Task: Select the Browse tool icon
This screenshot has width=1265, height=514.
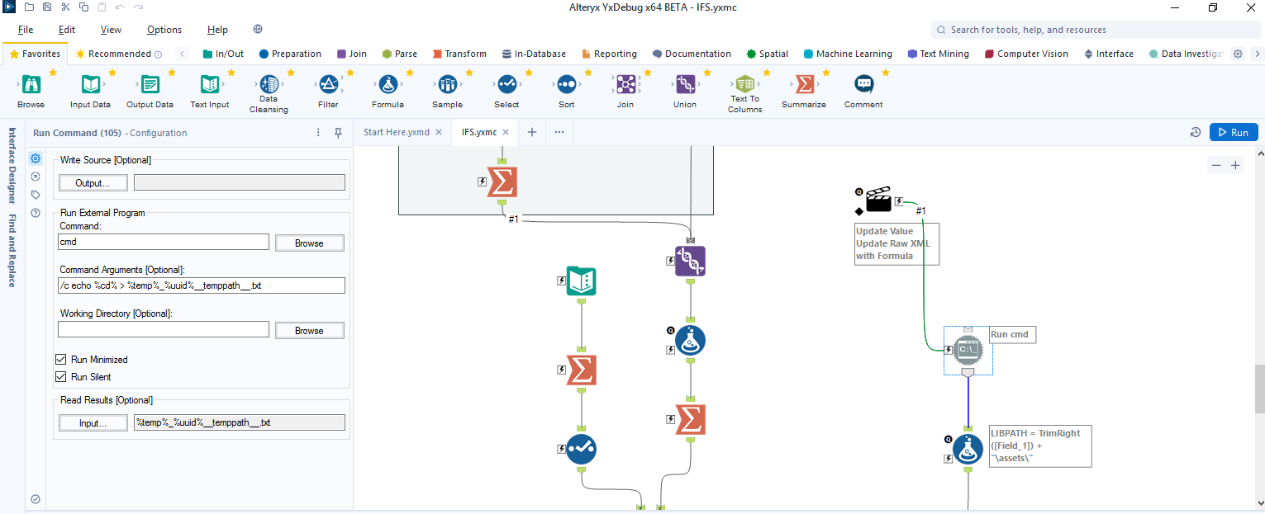Action: (x=31, y=85)
